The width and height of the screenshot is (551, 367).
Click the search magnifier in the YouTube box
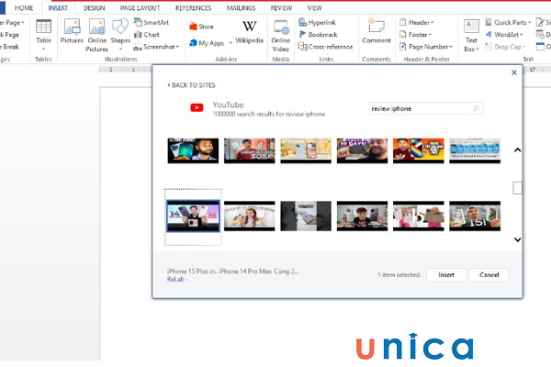pos(476,108)
